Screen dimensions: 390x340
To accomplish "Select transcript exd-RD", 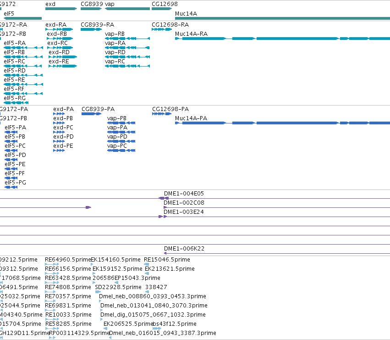I will pos(63,57).
